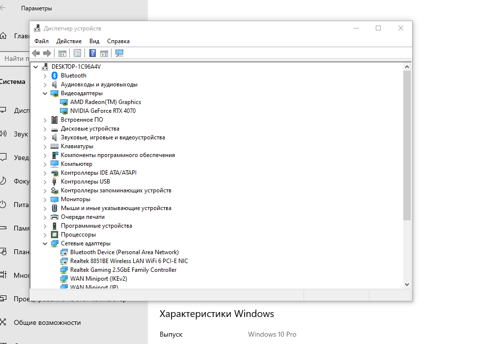Click the Контроллеры IDE ATA/ATAPI icon
The width and height of the screenshot is (477, 344).
55,173
